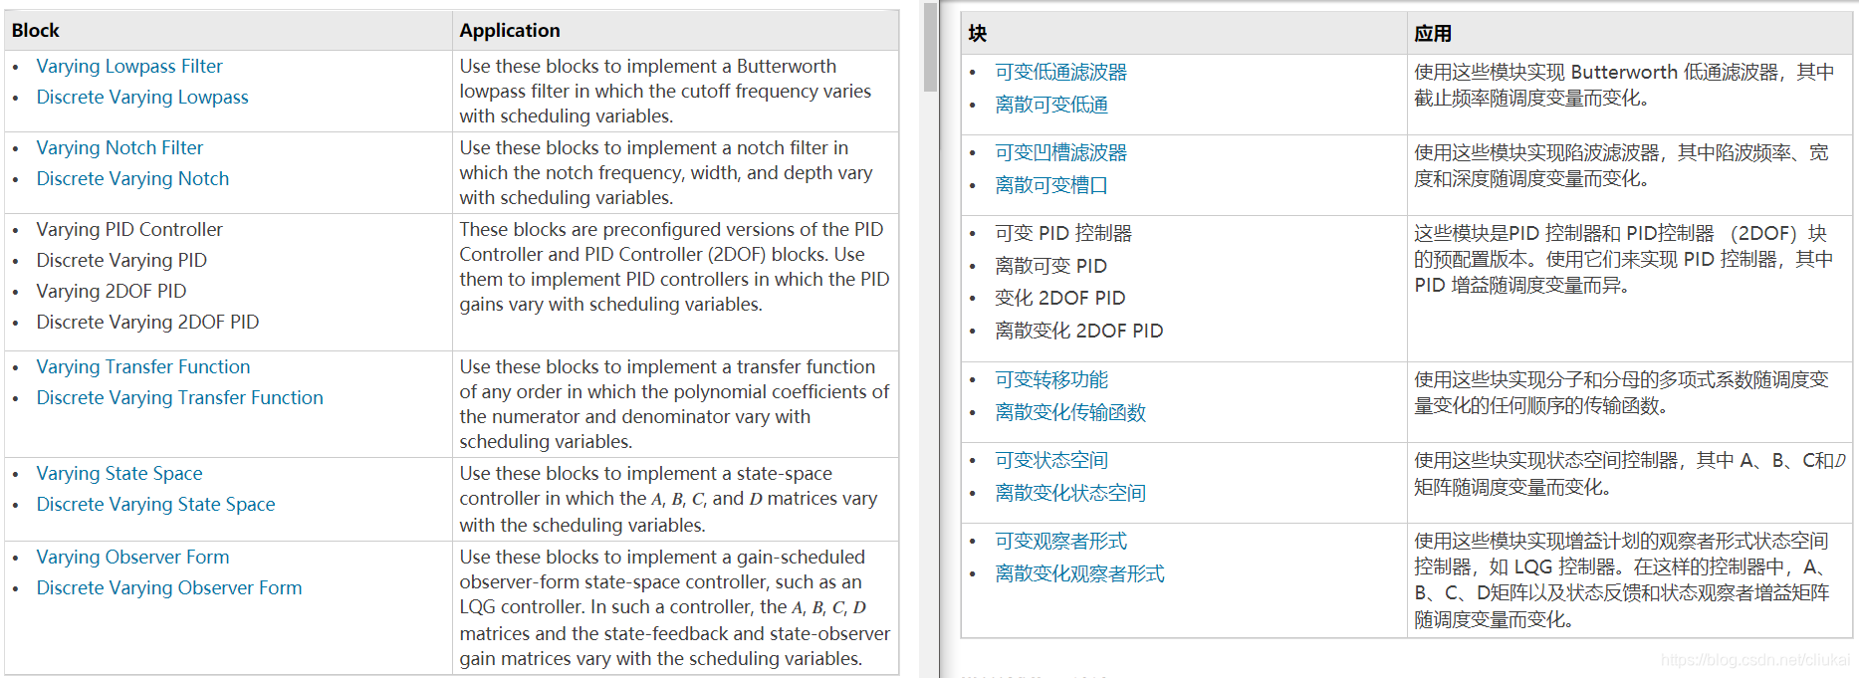The width and height of the screenshot is (1859, 678).
Task: Select the 离散变化 2DOF PID text
Action: tap(1078, 332)
